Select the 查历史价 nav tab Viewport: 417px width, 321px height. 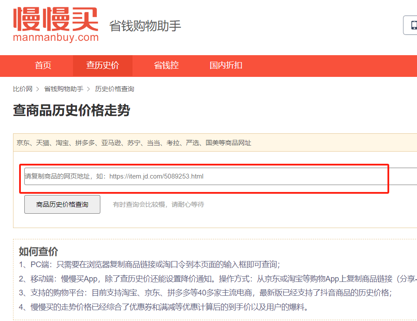point(103,66)
